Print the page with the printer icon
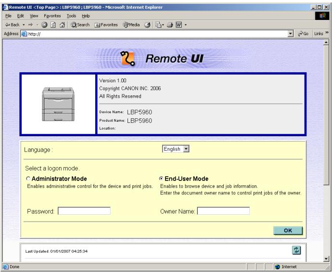This screenshot has height=272, width=332. tap(170, 25)
